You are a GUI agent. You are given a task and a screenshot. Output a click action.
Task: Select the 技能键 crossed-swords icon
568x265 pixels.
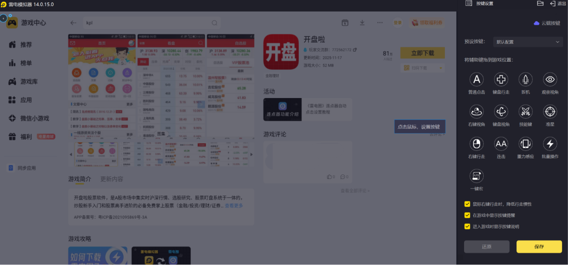[525, 111]
